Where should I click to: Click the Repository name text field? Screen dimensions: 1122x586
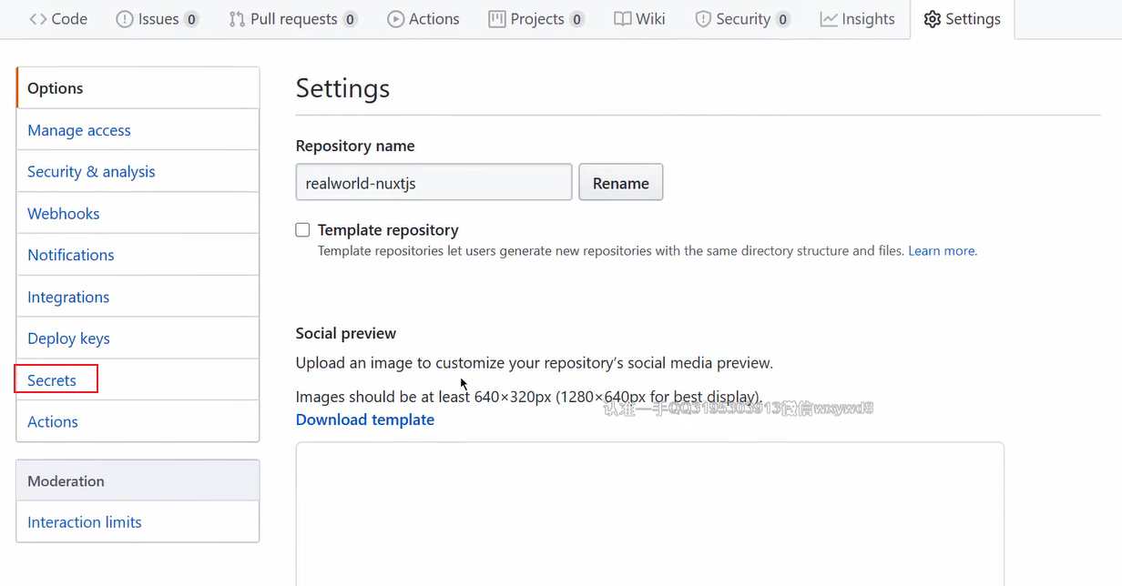[433, 183]
